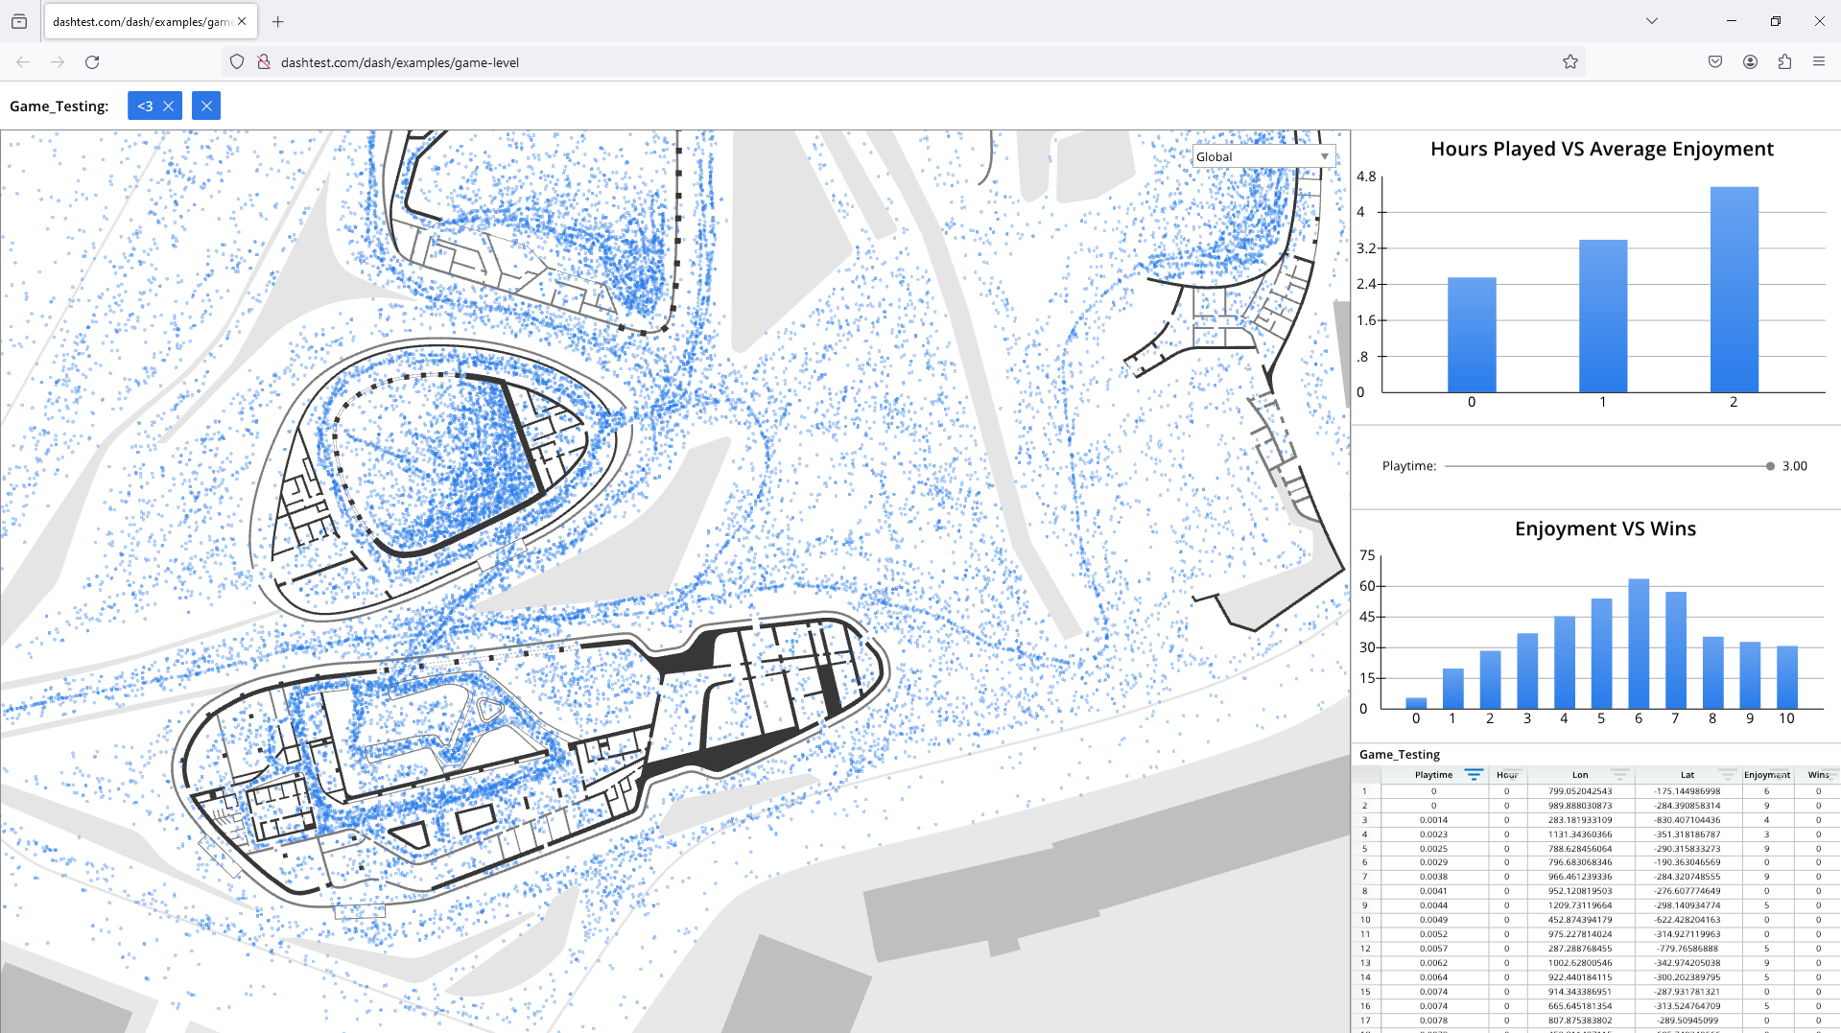
Task: Open the extensions puzzle icon
Action: [x=1784, y=61]
